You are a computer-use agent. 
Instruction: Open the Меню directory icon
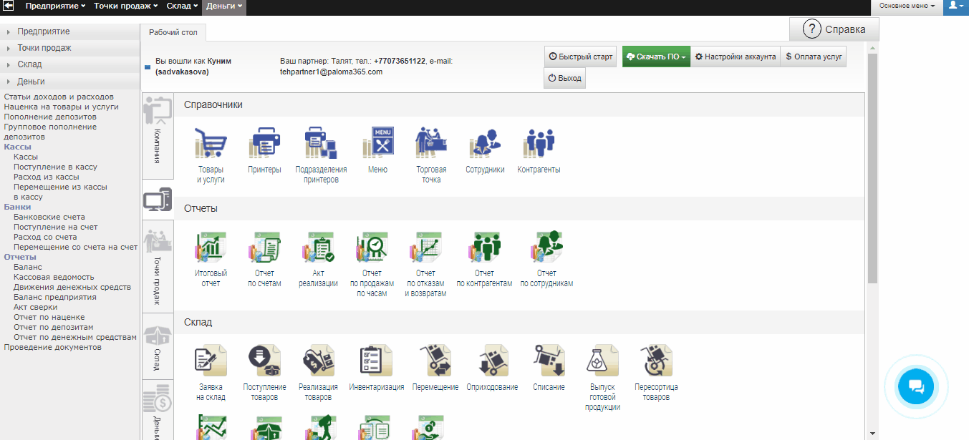[377, 143]
